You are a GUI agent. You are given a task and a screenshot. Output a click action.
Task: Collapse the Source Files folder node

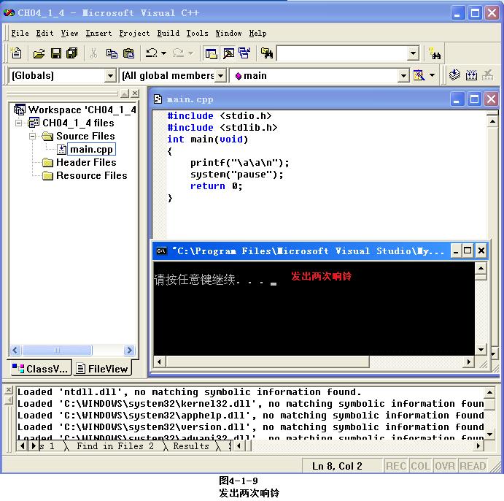click(x=32, y=136)
